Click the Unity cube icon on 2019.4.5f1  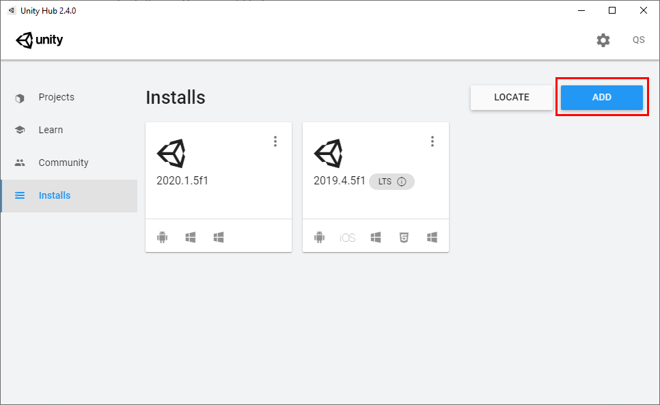tap(328, 154)
